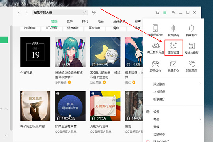The height and width of the screenshot is (142, 213).
Task: Go forward with the right arrow
Action: tap(26, 13)
